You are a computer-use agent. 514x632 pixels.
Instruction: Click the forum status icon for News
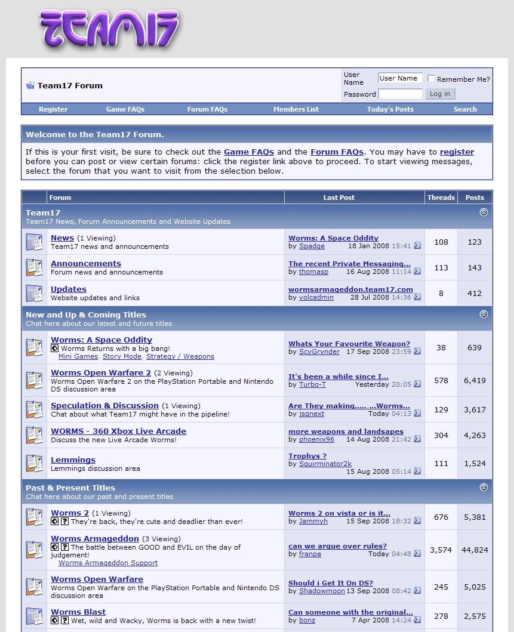click(x=34, y=242)
